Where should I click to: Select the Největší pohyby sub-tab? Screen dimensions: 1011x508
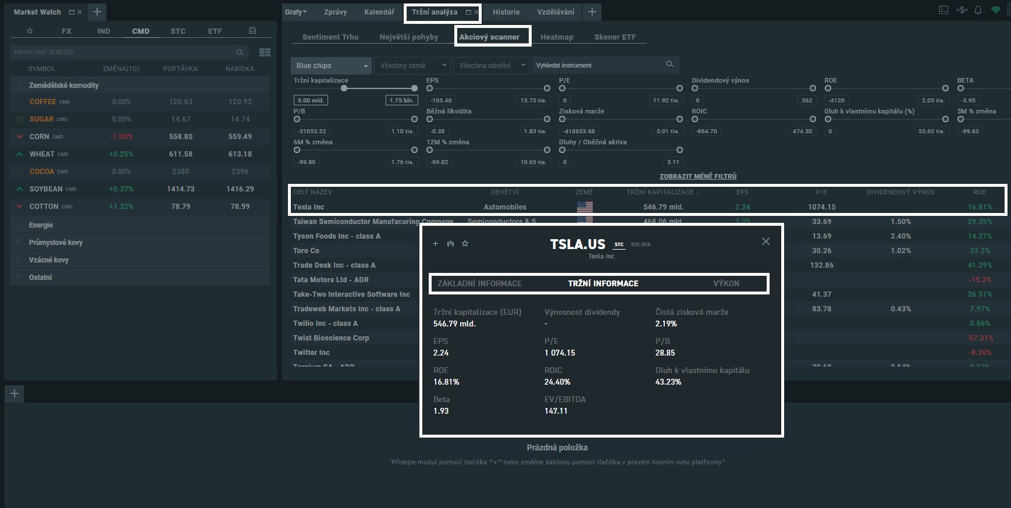[409, 37]
